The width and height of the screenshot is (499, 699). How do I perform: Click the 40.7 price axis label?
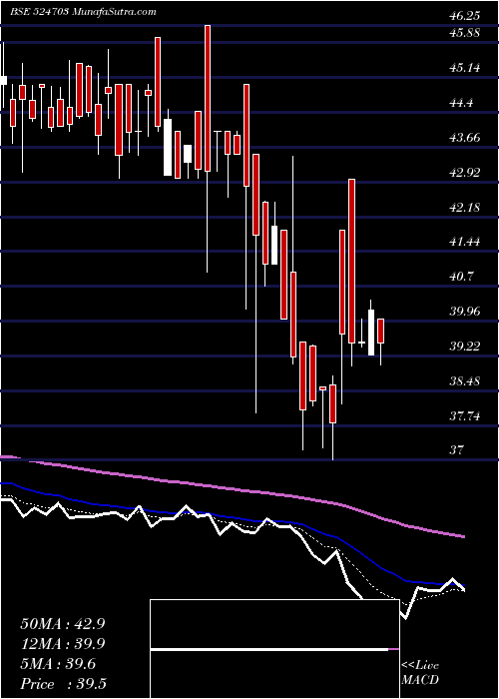point(461,277)
